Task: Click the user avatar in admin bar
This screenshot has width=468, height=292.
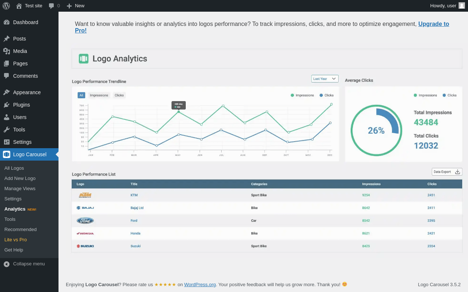Action: coord(462,6)
